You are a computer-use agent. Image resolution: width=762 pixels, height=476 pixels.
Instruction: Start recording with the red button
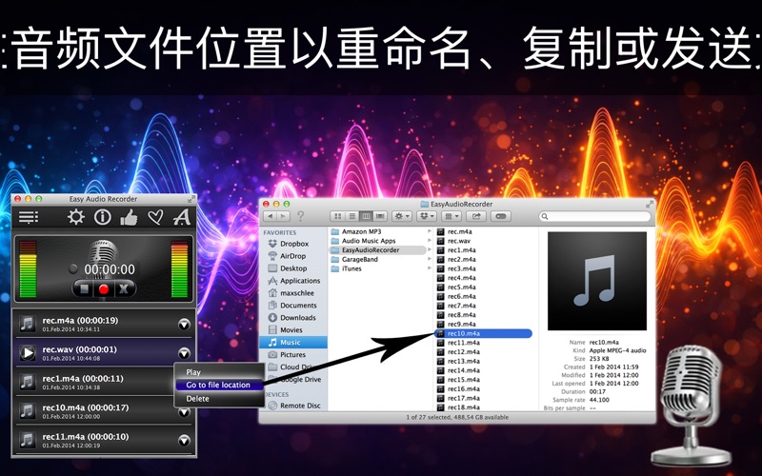coord(104,289)
